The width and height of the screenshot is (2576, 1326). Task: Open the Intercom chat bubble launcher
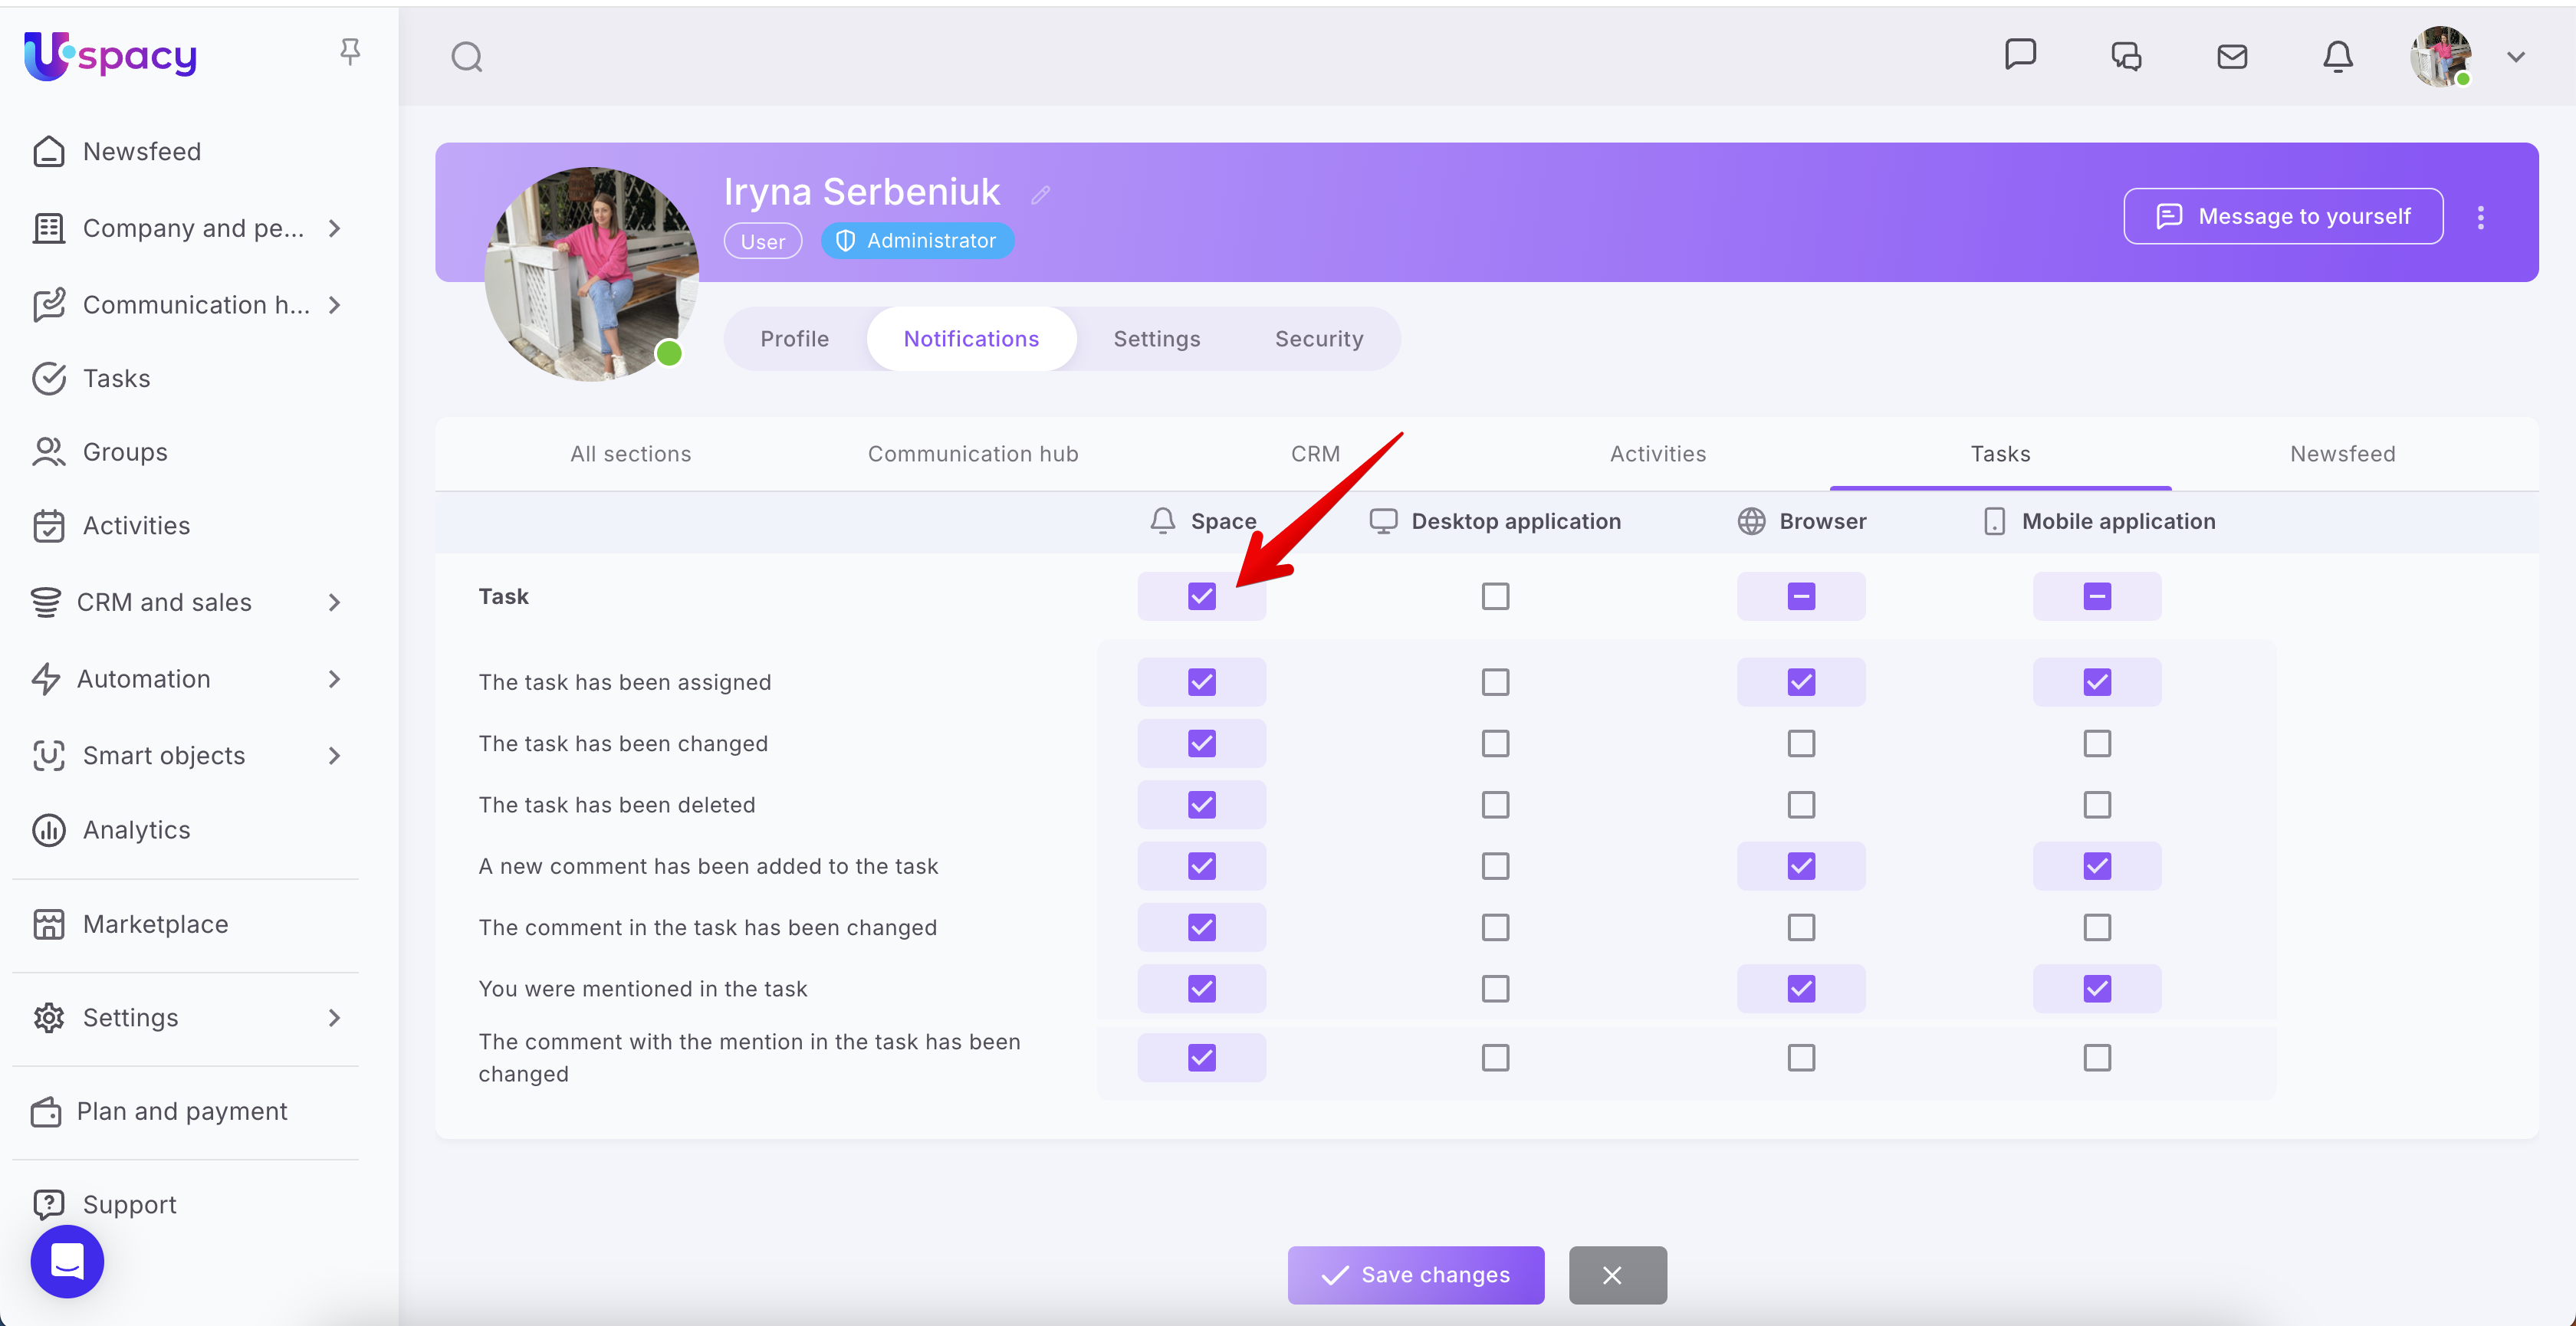click(67, 1261)
